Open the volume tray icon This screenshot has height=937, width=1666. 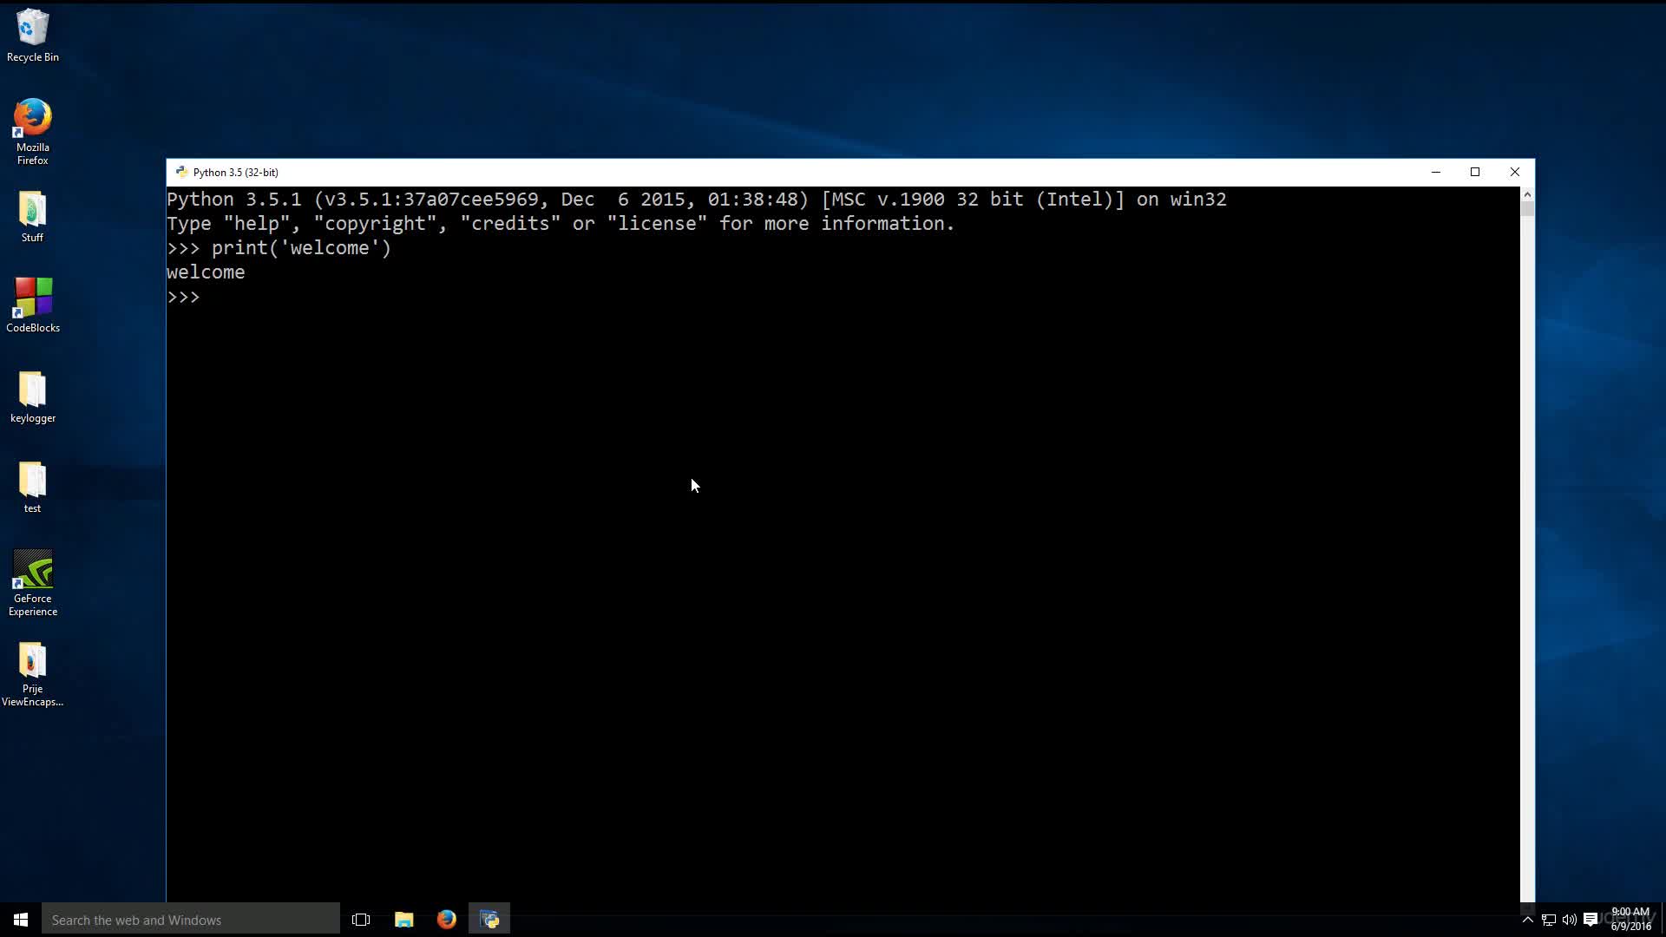coord(1570,920)
